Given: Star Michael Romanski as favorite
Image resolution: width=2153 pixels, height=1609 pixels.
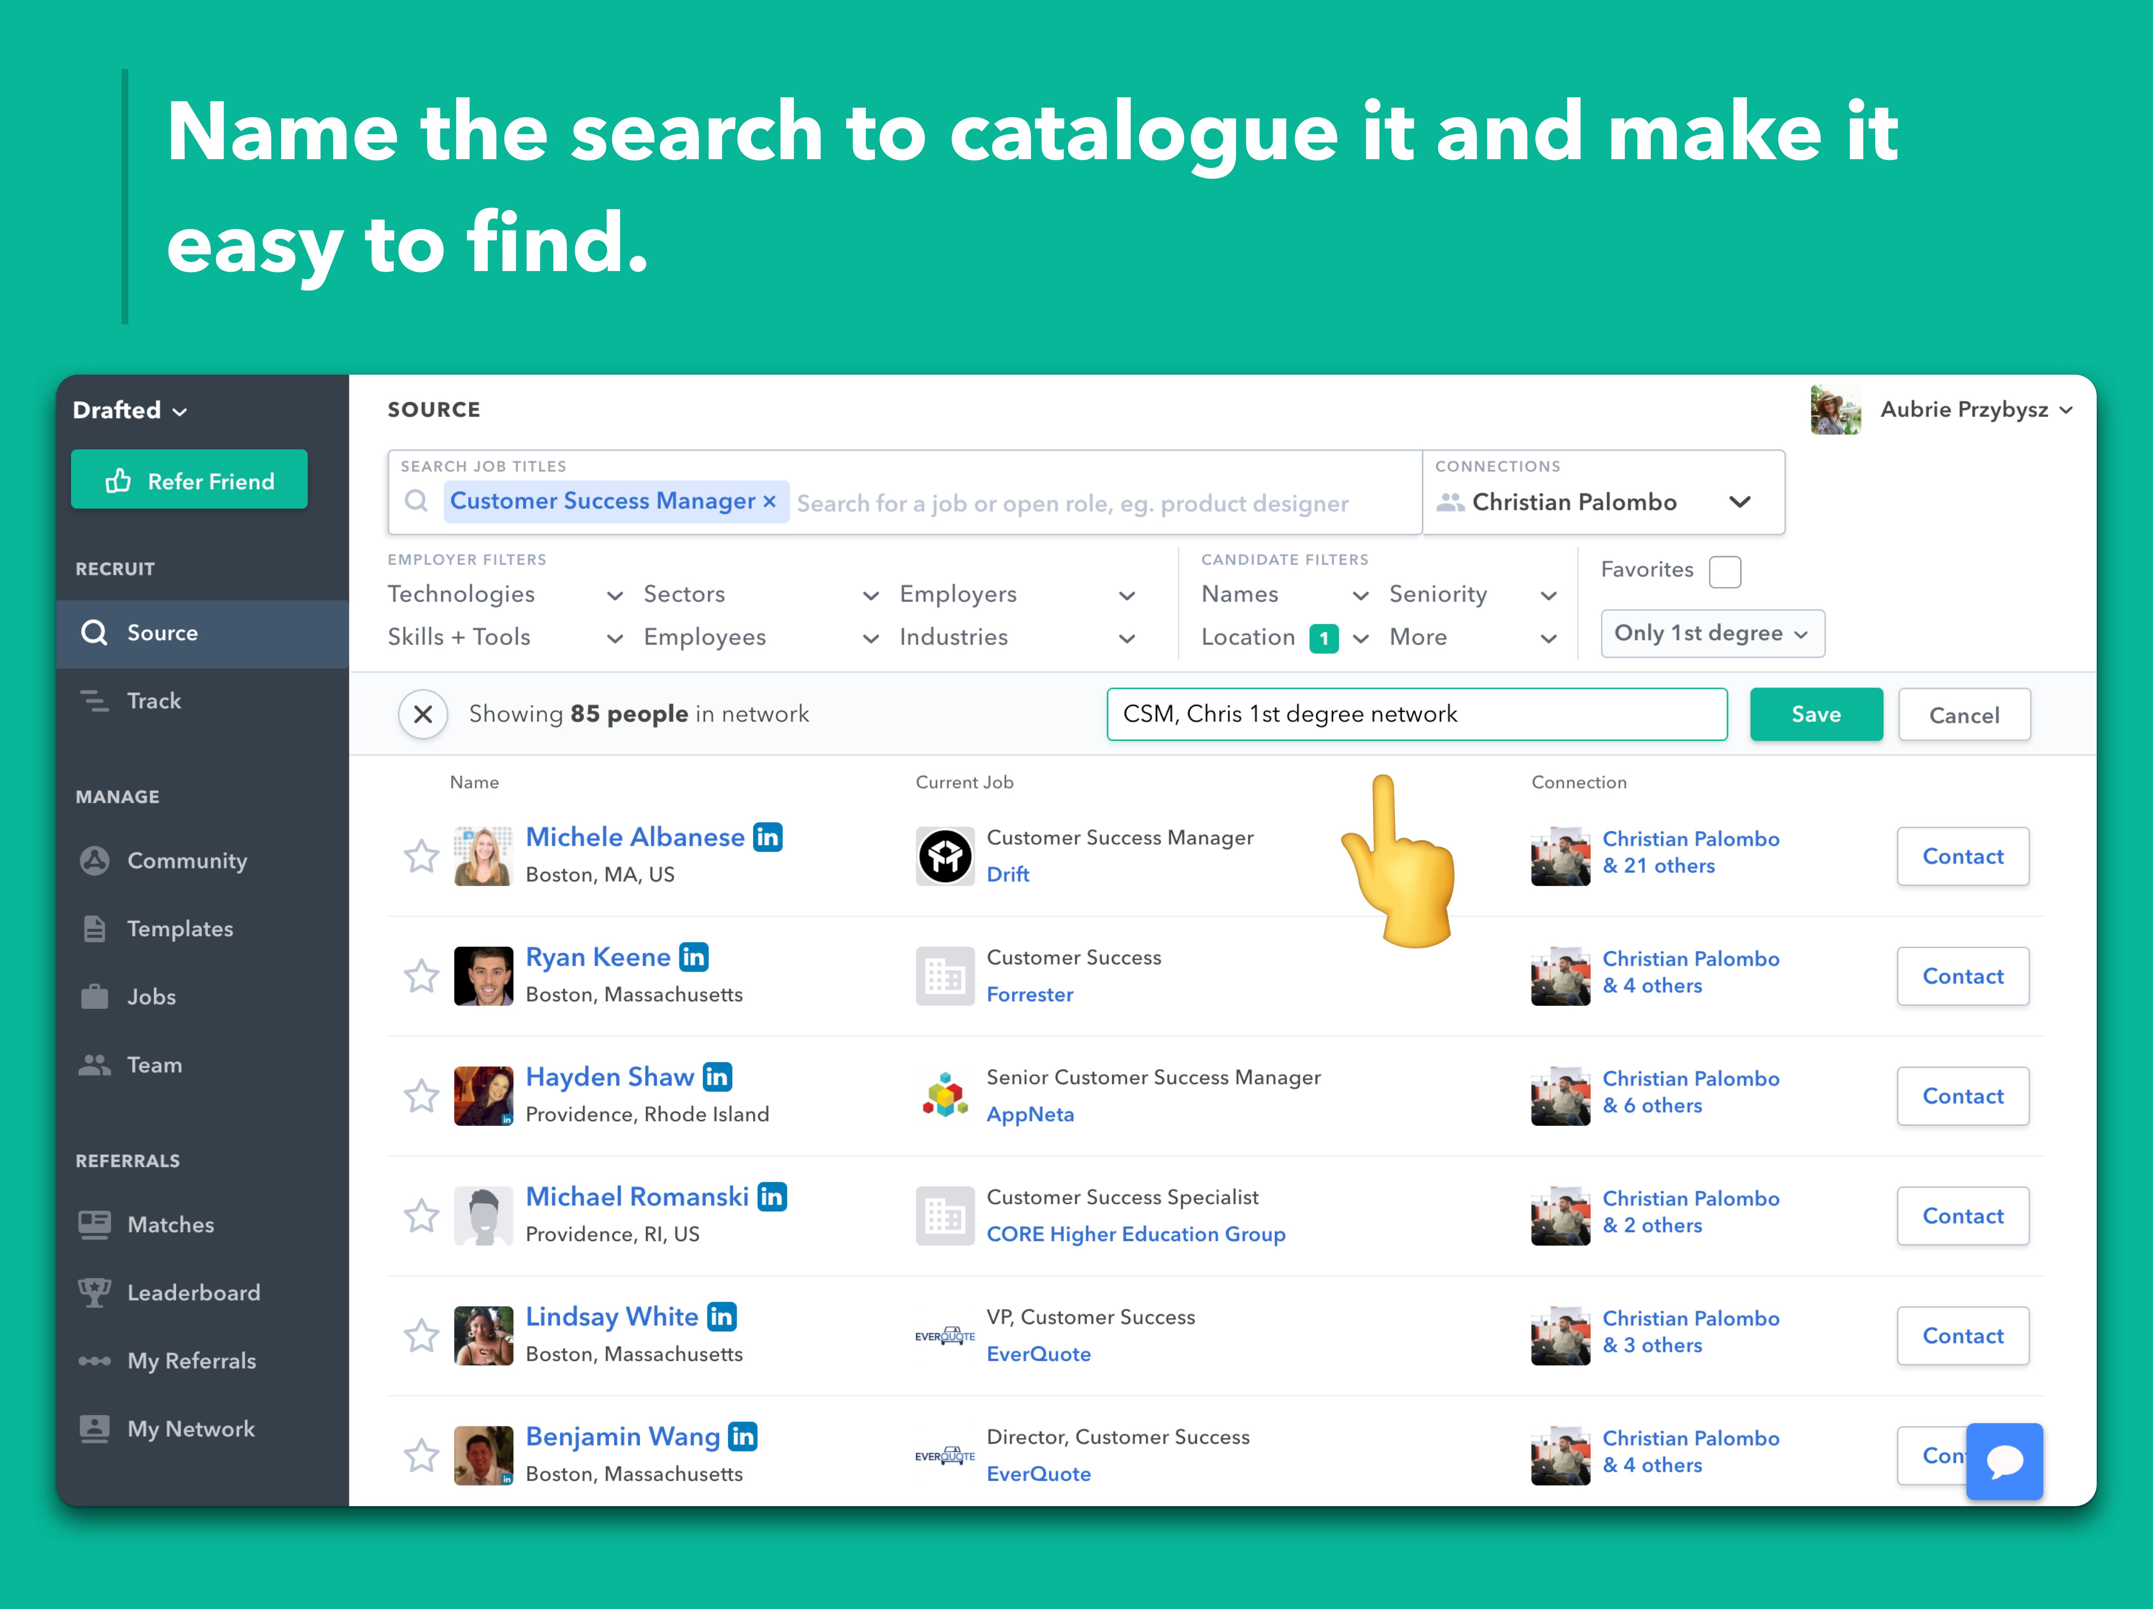Looking at the screenshot, I should click(422, 1216).
